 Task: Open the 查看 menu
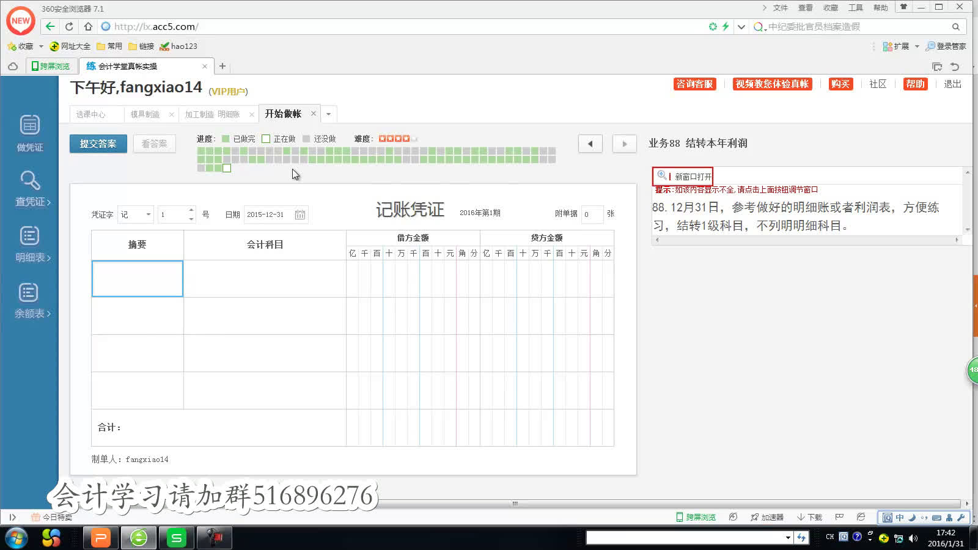click(806, 8)
